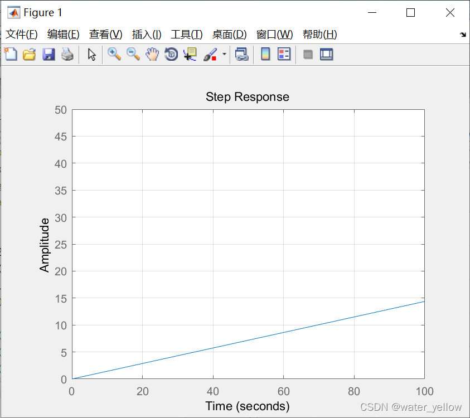This screenshot has width=470, height=418.
Task: Minimize the Figure 1 window
Action: pos(372,13)
